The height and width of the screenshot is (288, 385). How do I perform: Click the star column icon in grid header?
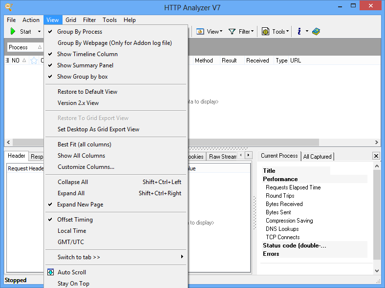tap(34, 61)
